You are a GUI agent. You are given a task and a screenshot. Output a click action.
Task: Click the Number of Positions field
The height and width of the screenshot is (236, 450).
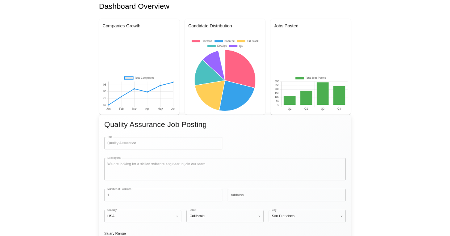(x=163, y=195)
